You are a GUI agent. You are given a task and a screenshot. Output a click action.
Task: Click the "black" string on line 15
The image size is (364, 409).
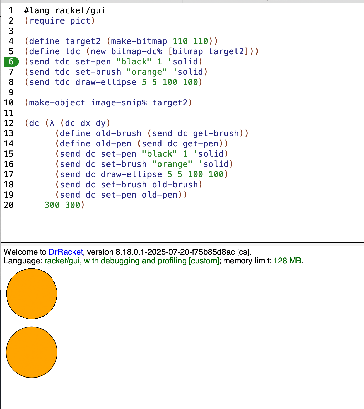click(x=159, y=154)
